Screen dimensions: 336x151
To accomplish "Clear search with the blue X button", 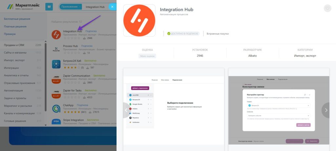I will click(112, 7).
